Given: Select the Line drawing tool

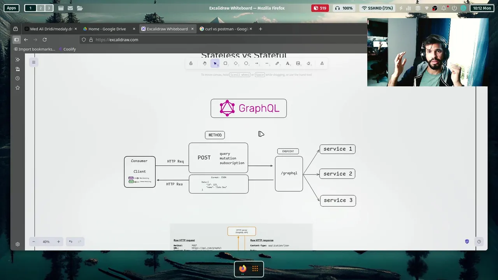Looking at the screenshot, I should tap(267, 63).
